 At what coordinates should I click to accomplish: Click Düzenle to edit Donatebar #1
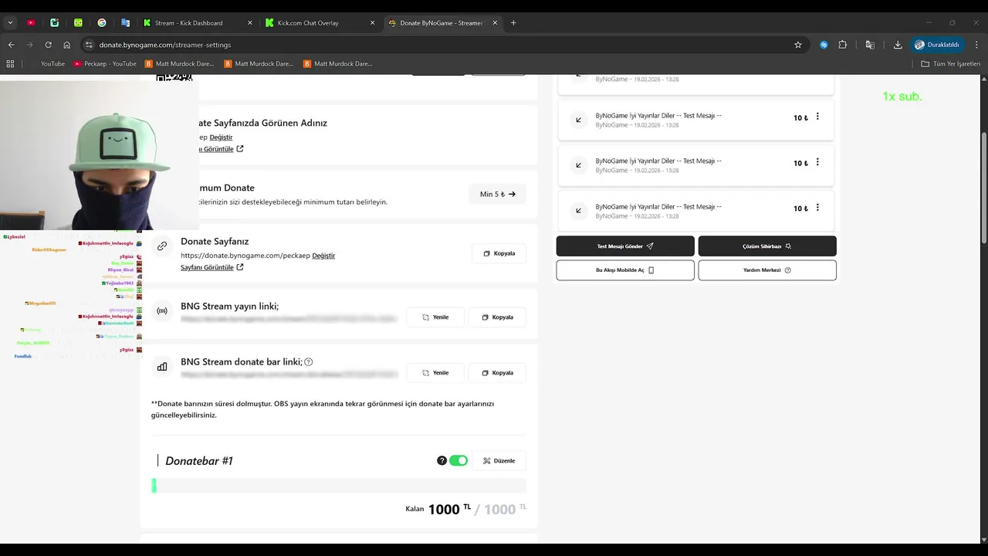coord(499,460)
